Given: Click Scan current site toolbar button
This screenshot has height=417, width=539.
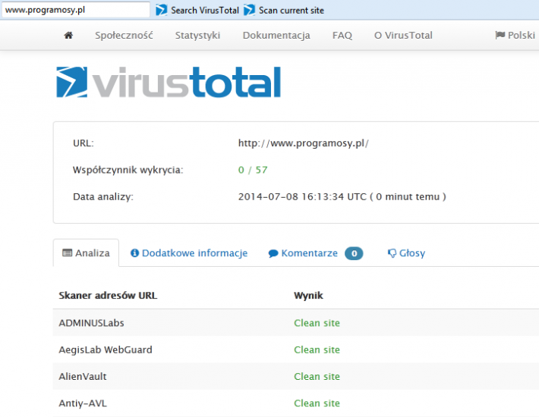Looking at the screenshot, I should 284,11.
